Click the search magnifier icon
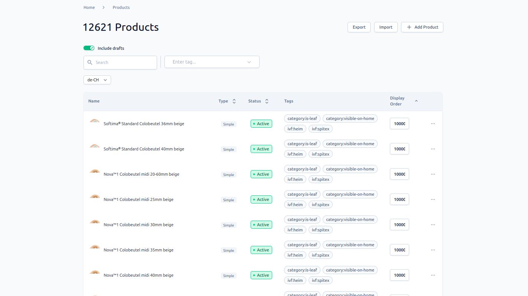Screen dimensions: 528x296 click(90, 62)
